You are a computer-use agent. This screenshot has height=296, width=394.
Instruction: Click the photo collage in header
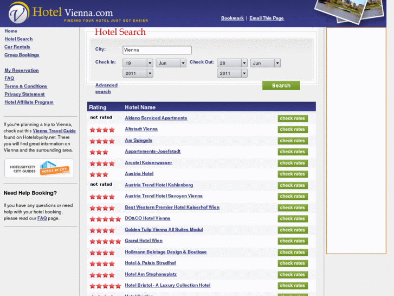(x=349, y=11)
